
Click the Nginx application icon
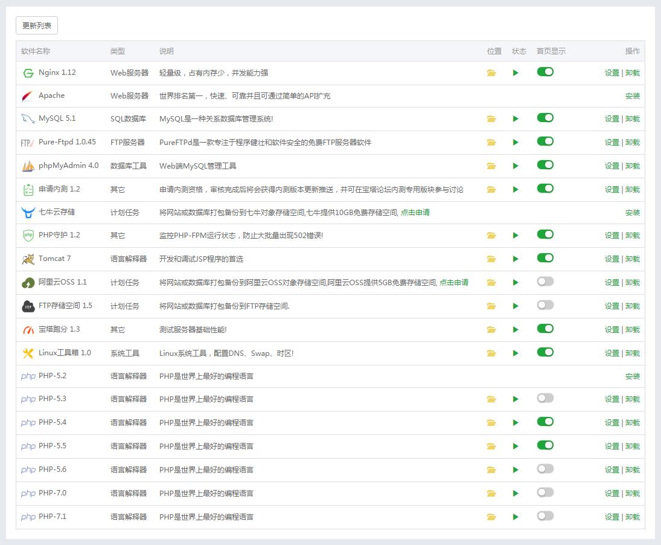[x=28, y=72]
